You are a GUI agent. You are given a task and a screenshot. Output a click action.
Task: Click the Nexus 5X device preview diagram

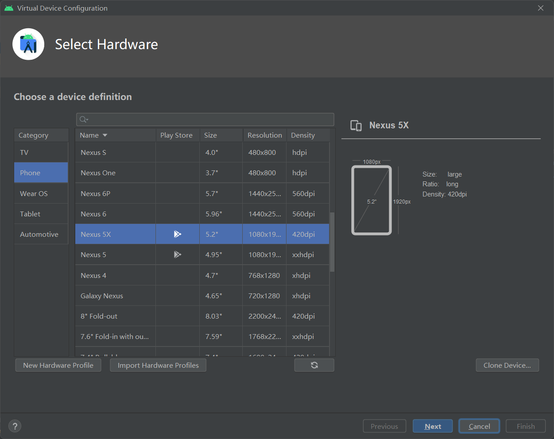372,200
